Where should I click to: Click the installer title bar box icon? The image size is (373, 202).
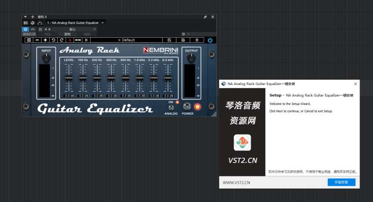(224, 84)
